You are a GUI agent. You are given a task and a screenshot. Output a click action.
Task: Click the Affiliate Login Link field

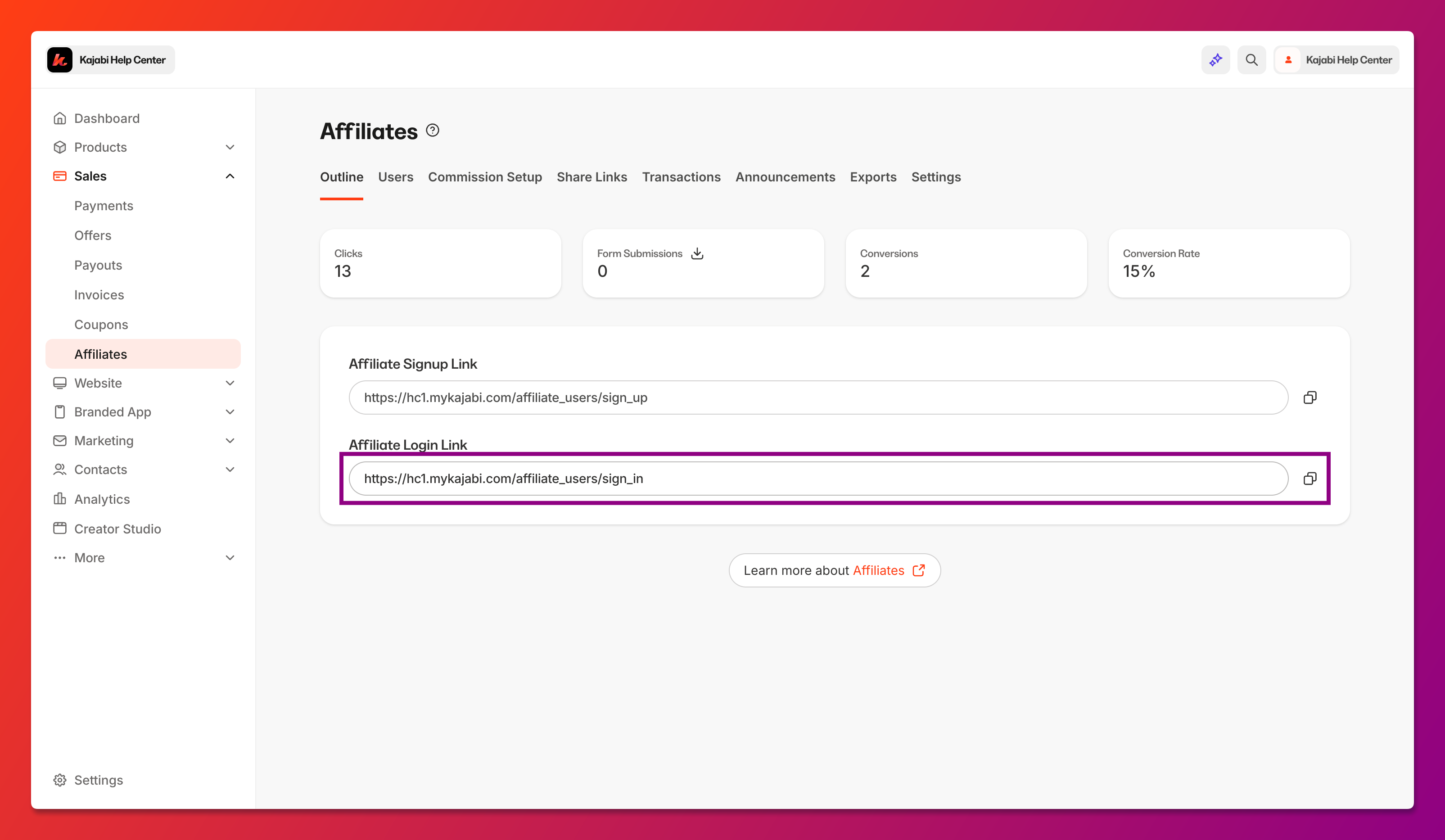pos(818,478)
